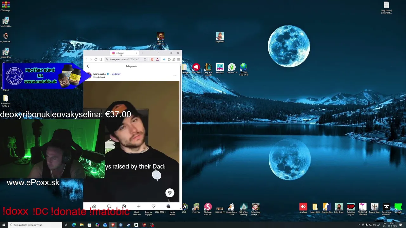The height and width of the screenshot is (228, 406).
Task: Follow luismiguelloi via the Sledovať link
Action: 116,74
